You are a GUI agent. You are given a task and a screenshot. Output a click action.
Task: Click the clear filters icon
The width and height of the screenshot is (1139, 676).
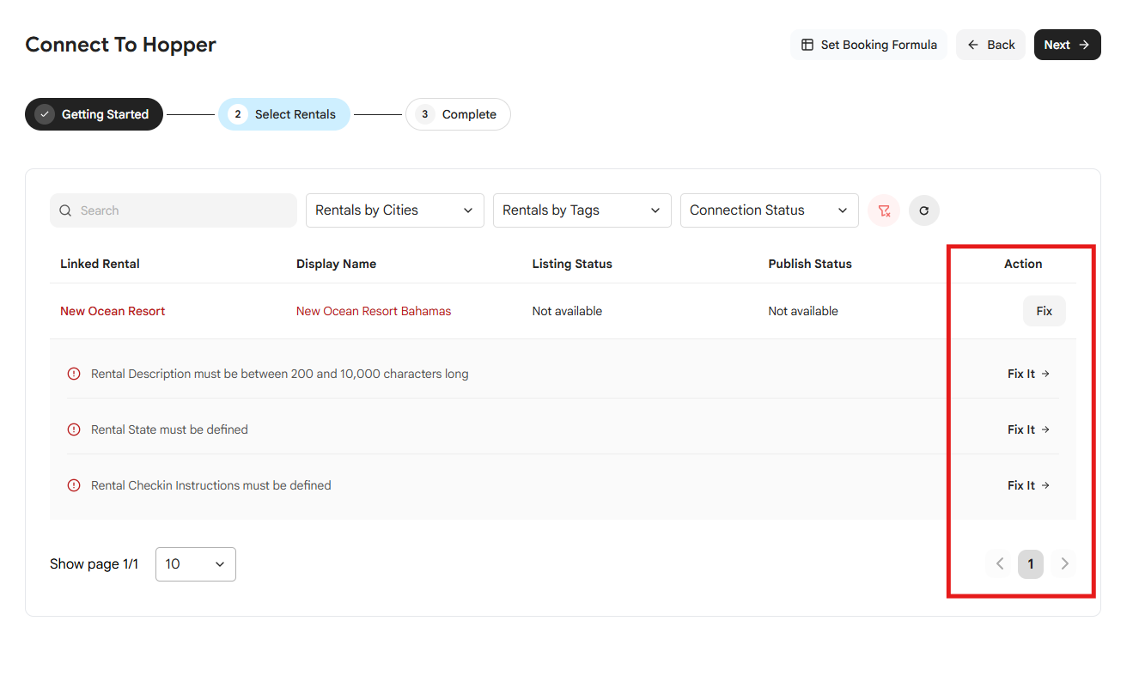884,210
